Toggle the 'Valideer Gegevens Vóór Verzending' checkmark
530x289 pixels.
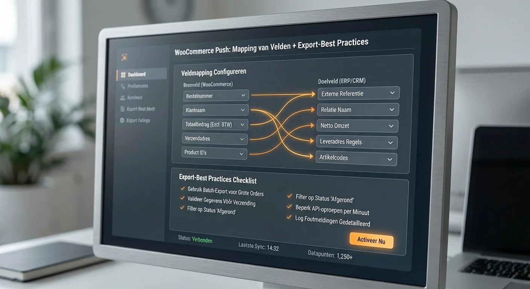coord(183,198)
